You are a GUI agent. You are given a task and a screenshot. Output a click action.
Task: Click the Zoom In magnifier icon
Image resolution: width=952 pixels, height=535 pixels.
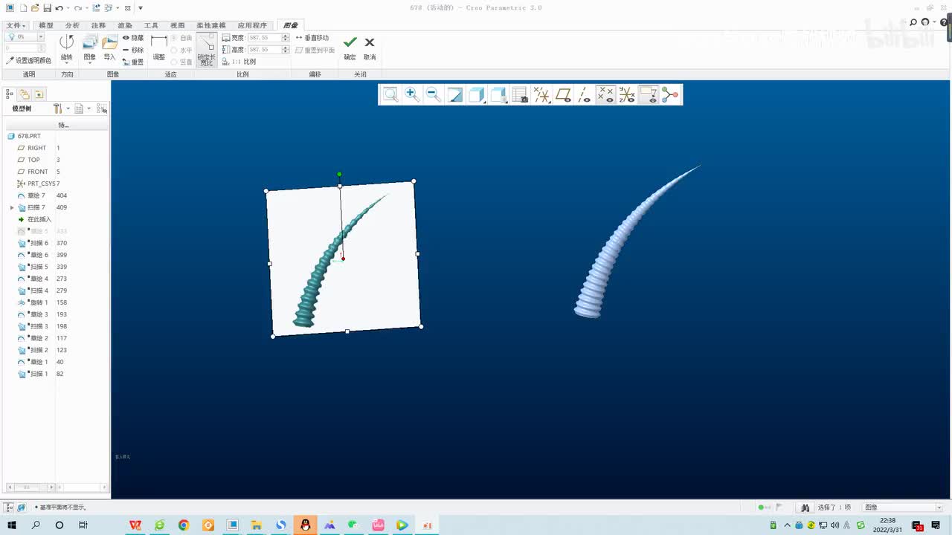pos(412,94)
